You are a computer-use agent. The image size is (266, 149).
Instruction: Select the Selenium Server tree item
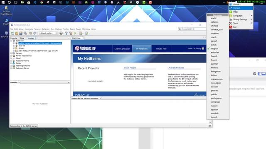pyautogui.click(x=22, y=68)
